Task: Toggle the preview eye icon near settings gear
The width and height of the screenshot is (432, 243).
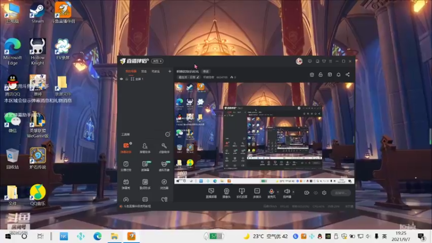Action: coord(315,193)
